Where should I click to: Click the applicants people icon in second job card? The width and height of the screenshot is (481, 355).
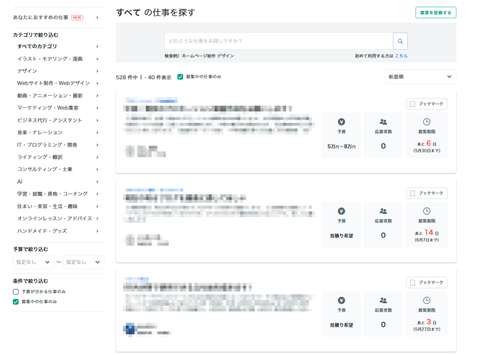tap(383, 211)
